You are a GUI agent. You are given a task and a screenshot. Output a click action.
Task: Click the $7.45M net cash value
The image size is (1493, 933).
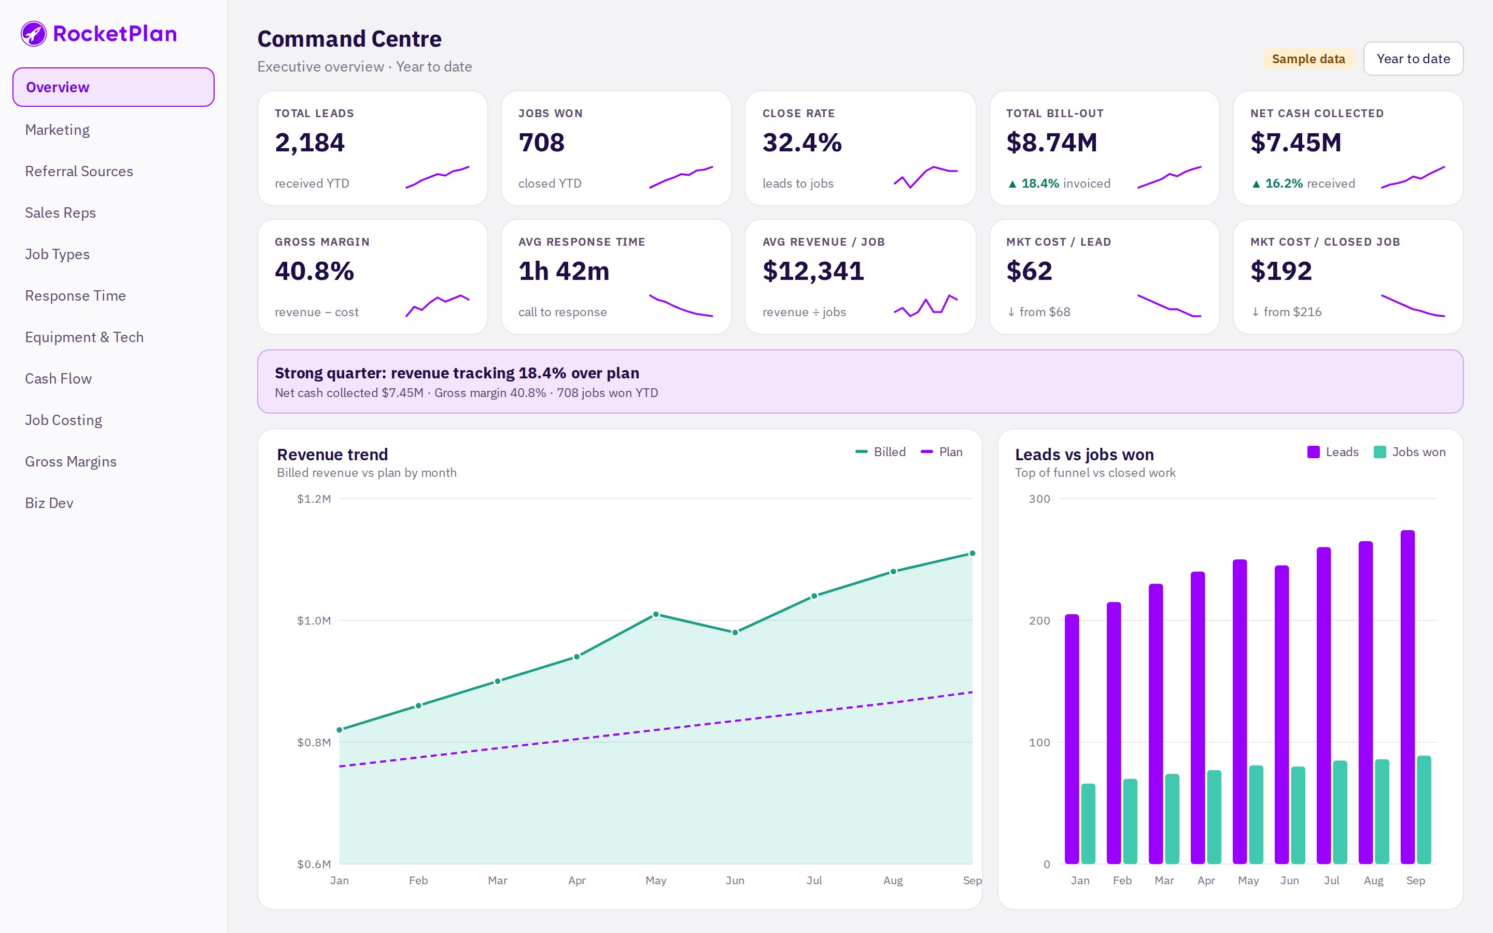(1295, 143)
